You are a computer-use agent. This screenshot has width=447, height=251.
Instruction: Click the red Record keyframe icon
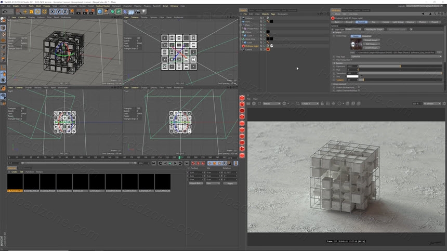193,163
